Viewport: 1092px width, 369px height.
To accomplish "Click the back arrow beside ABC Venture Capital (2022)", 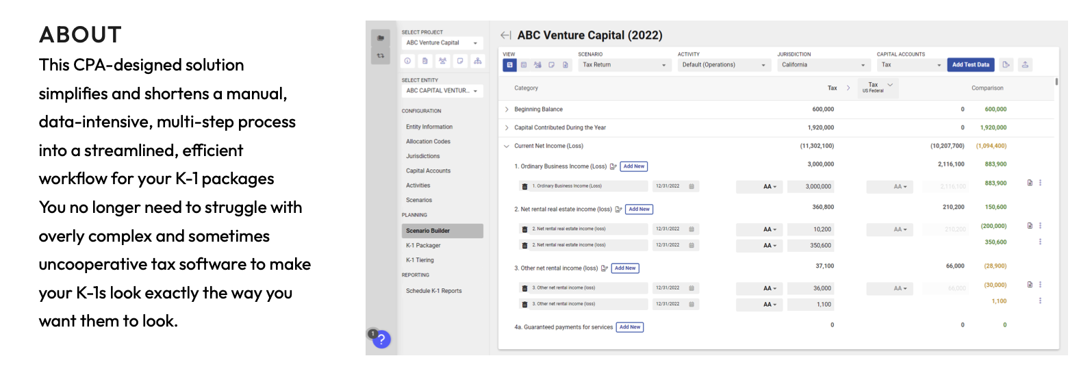I will click(505, 35).
